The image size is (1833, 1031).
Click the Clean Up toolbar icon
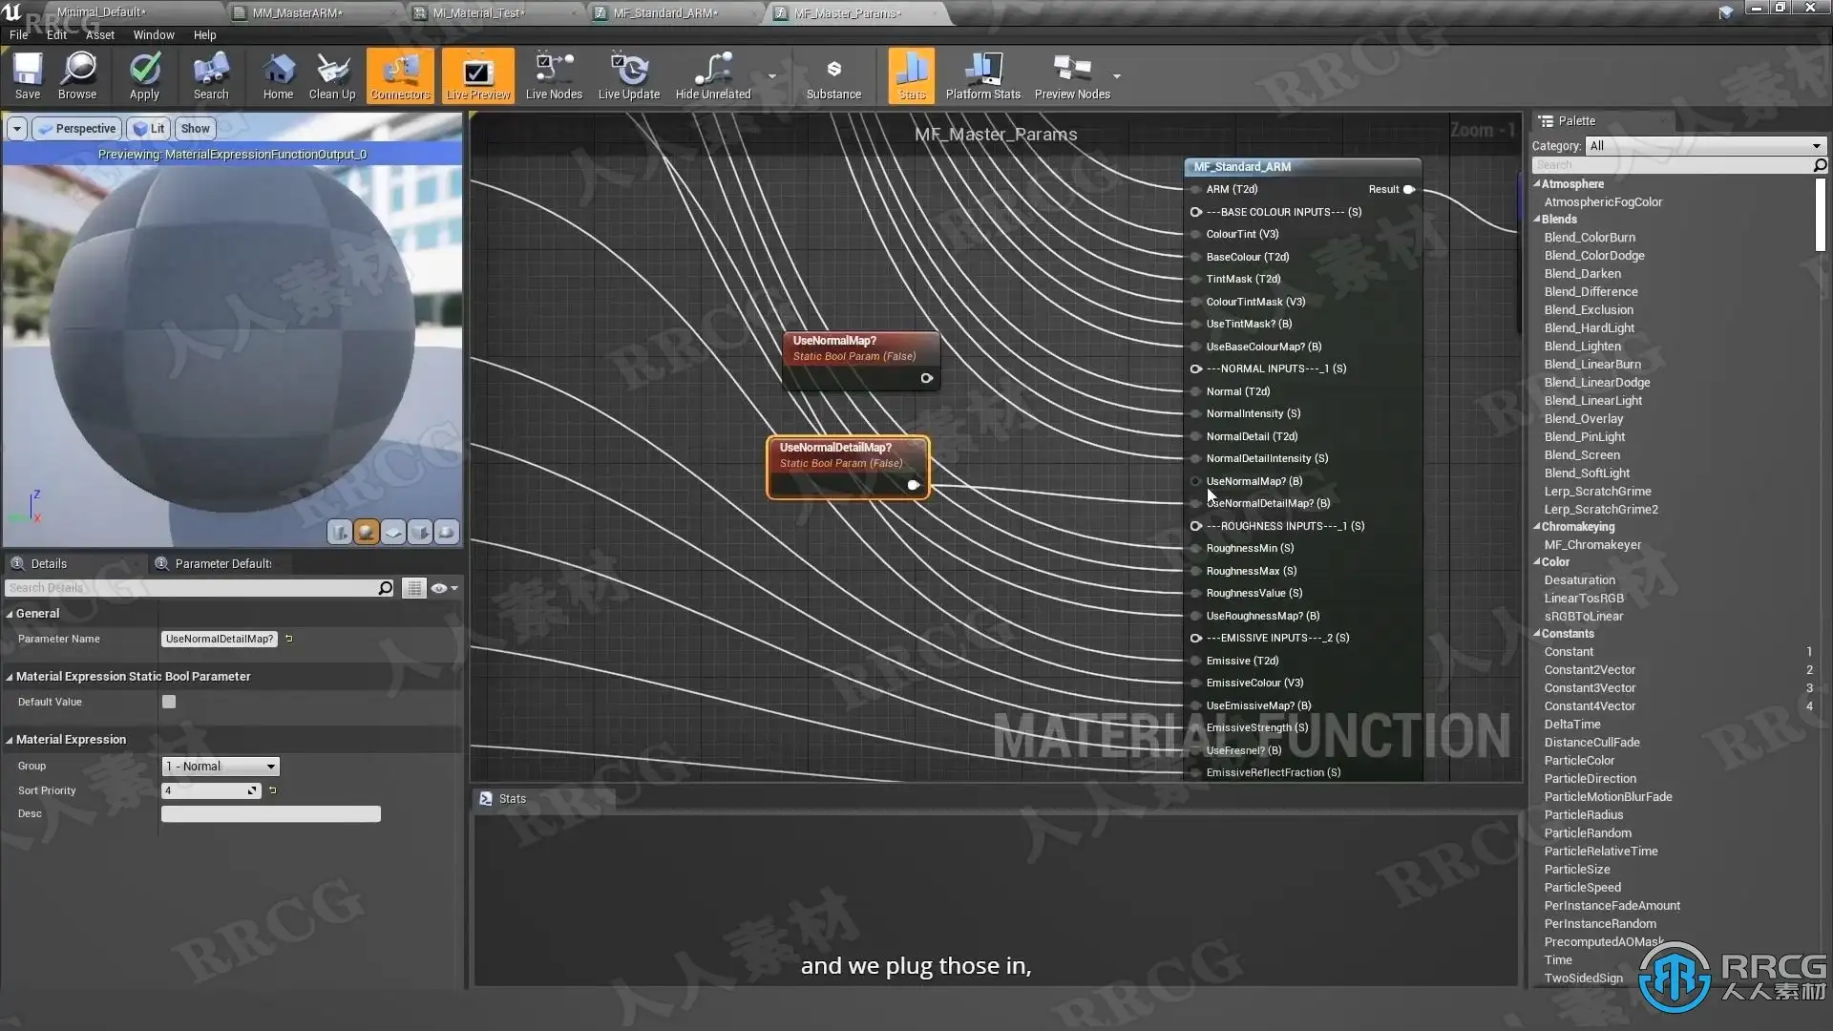click(x=332, y=70)
